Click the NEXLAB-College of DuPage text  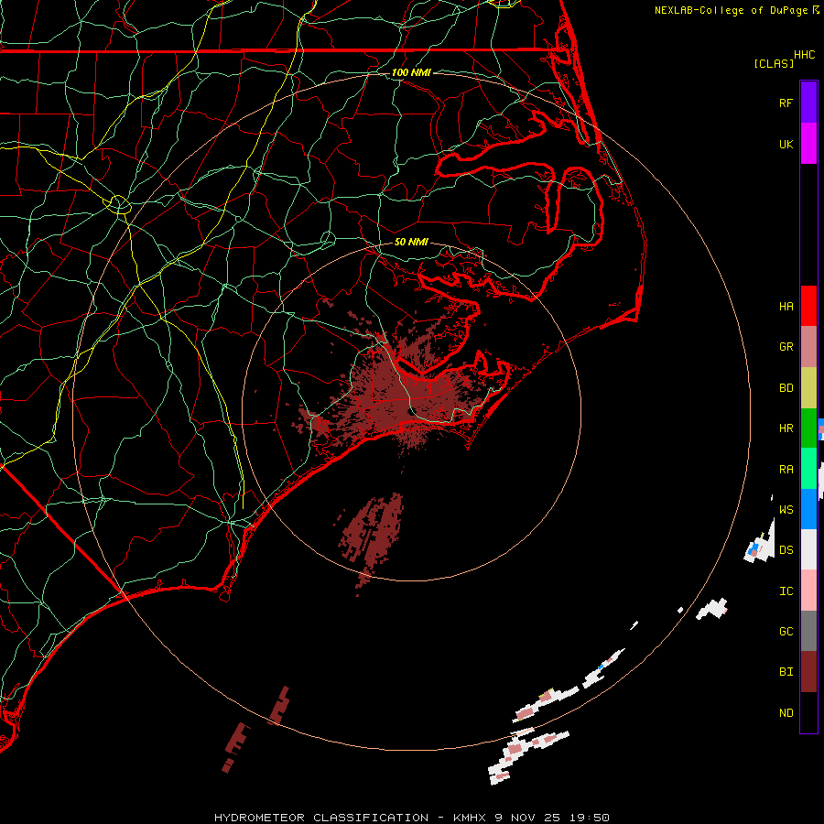click(731, 10)
